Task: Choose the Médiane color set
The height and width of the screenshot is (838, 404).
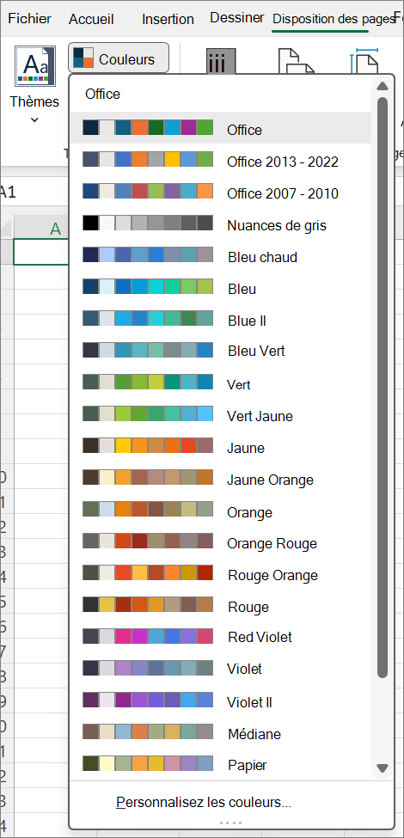Action: 221,733
